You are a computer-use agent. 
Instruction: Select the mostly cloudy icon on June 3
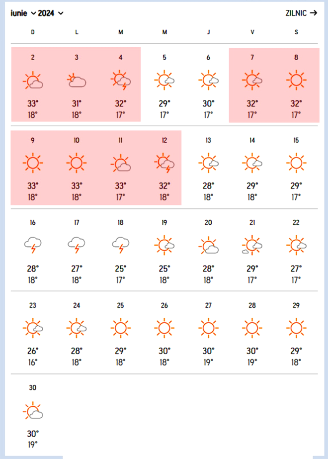pyautogui.click(x=77, y=80)
